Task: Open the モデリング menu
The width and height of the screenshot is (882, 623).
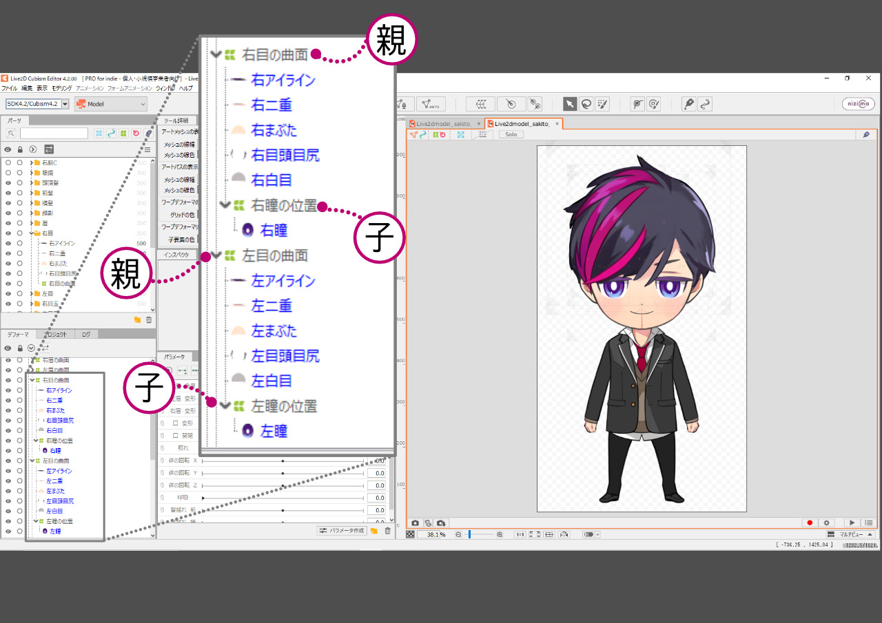Action: [61, 89]
